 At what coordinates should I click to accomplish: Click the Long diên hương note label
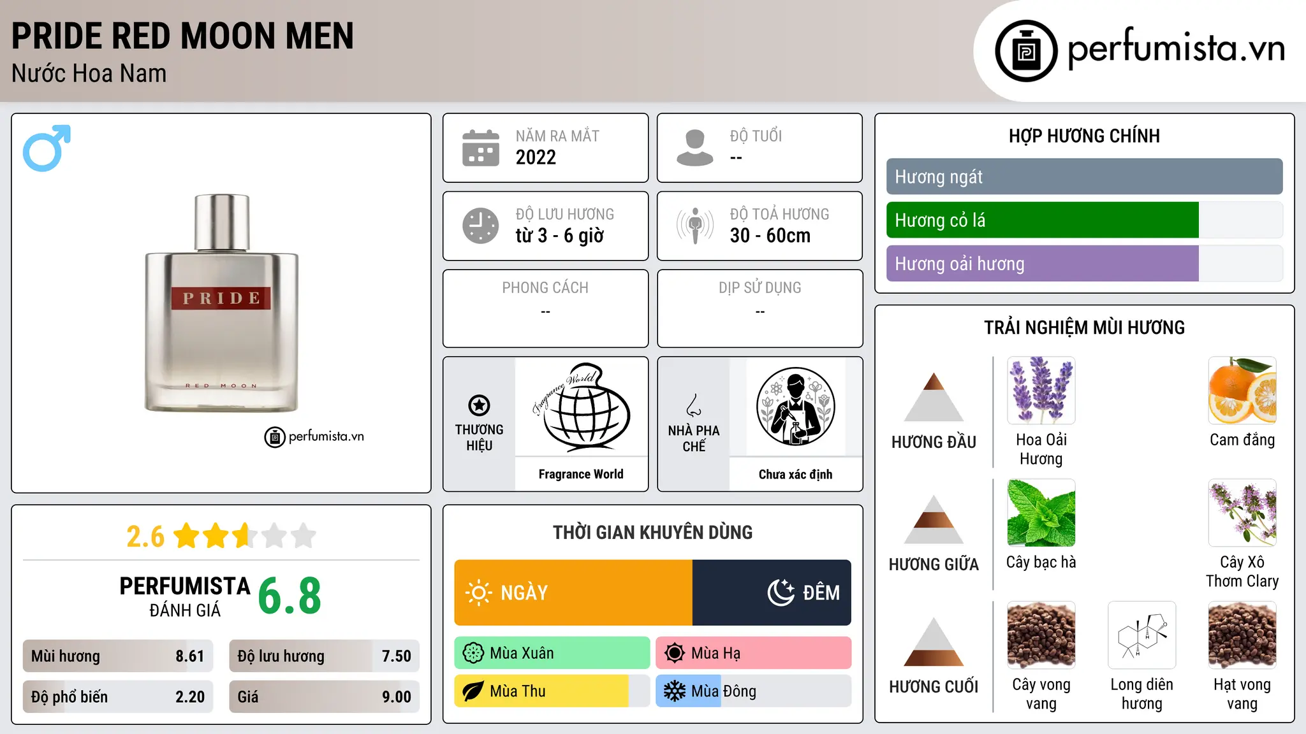1141,694
